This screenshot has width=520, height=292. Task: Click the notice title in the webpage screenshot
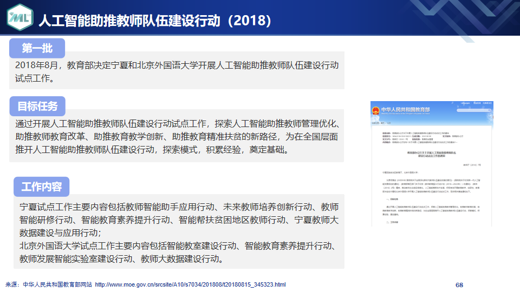432,155
